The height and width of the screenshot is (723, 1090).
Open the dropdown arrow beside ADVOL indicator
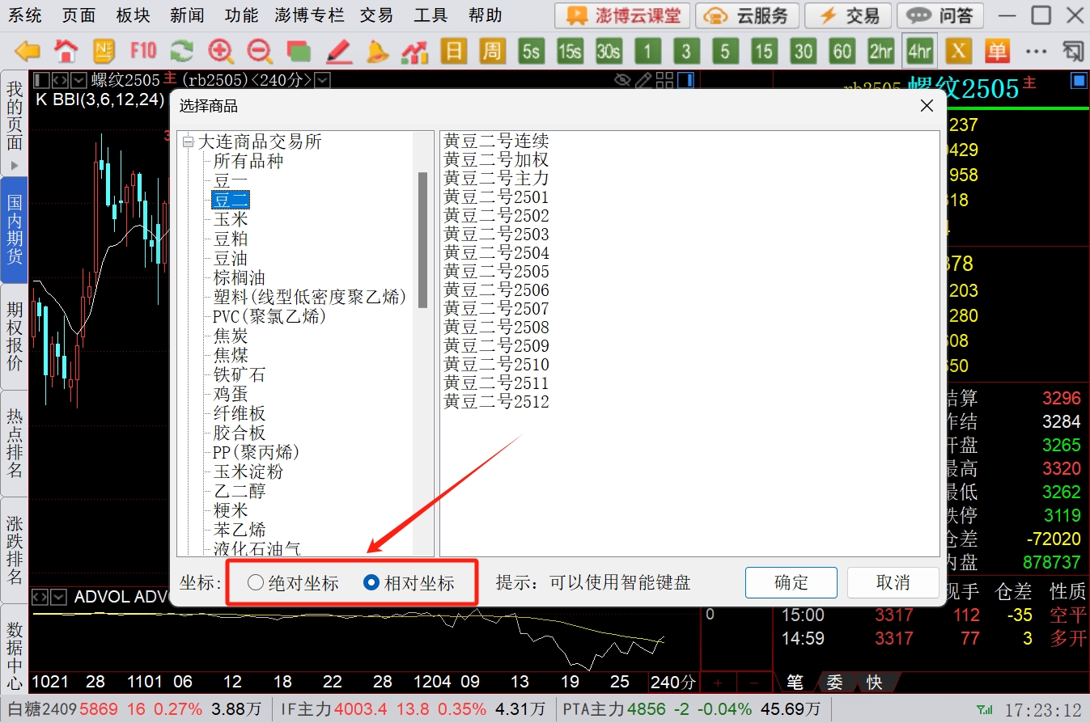[x=58, y=598]
